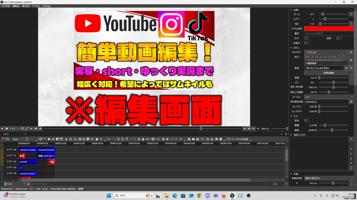
Task: Play the preview video
Action: click(2, 129)
